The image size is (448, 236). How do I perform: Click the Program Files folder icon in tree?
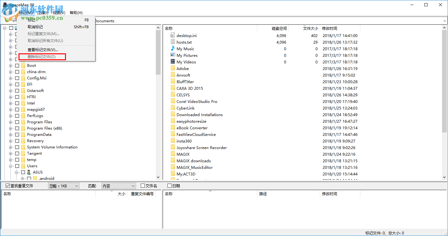click(x=23, y=122)
